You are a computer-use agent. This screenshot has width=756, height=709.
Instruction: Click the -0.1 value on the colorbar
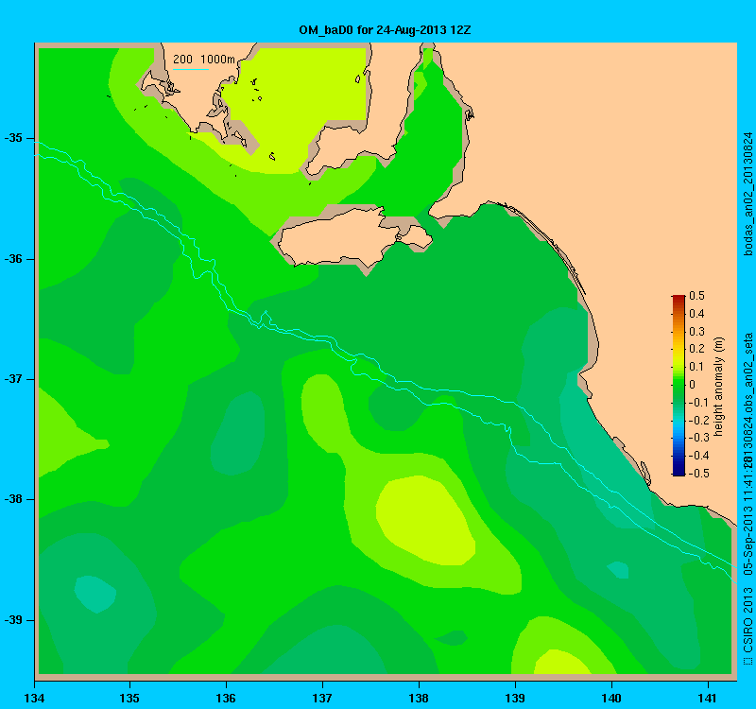click(697, 403)
